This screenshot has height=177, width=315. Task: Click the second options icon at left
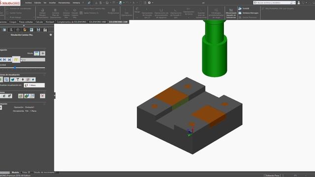(4, 96)
